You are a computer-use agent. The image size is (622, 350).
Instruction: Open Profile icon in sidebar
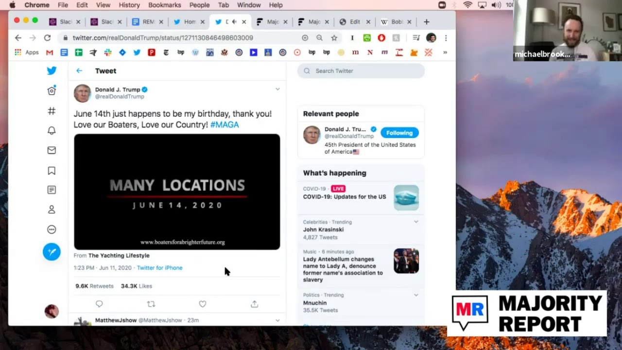click(x=52, y=210)
